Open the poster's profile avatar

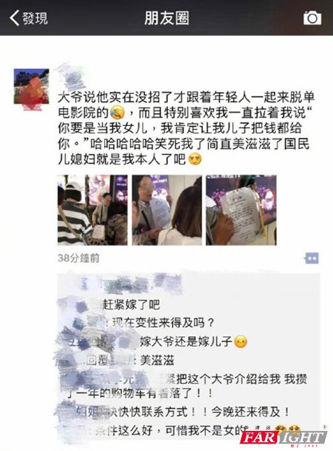pos(31,86)
